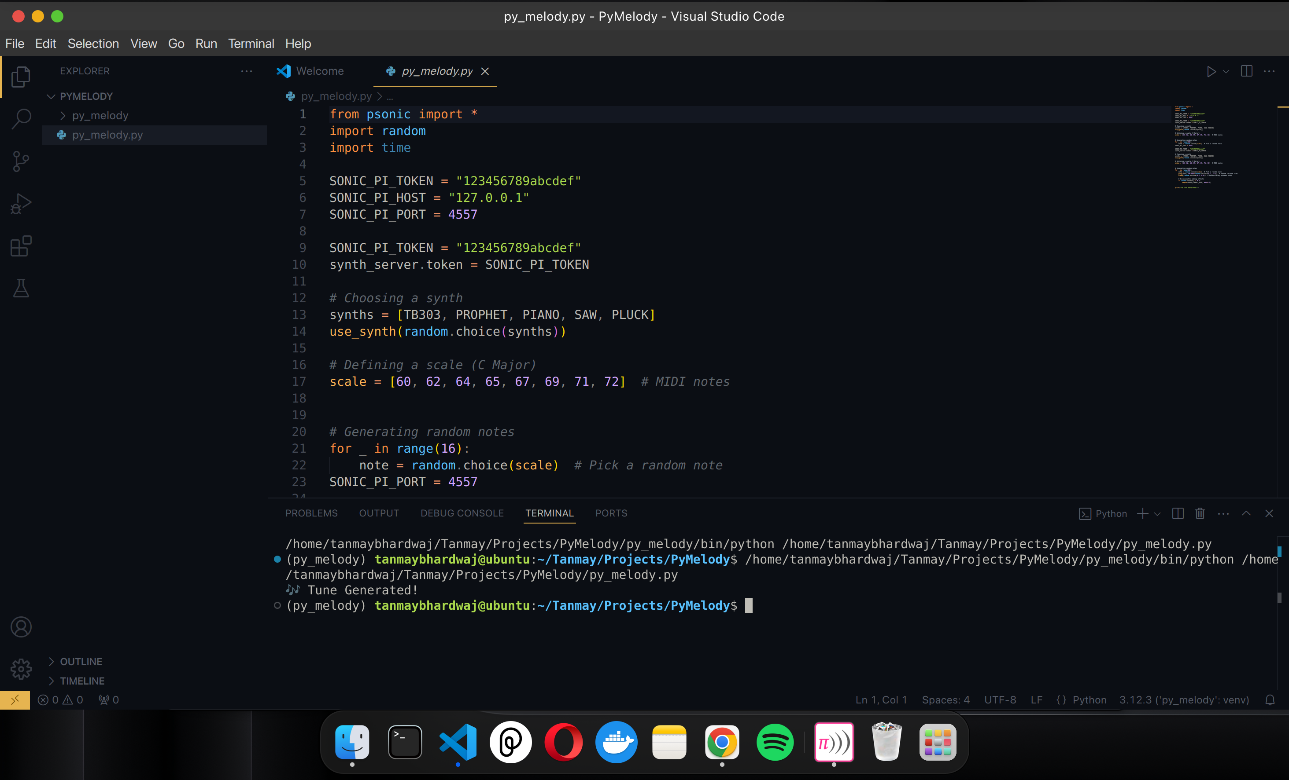Open the Source Control view
This screenshot has width=1289, height=780.
click(21, 161)
